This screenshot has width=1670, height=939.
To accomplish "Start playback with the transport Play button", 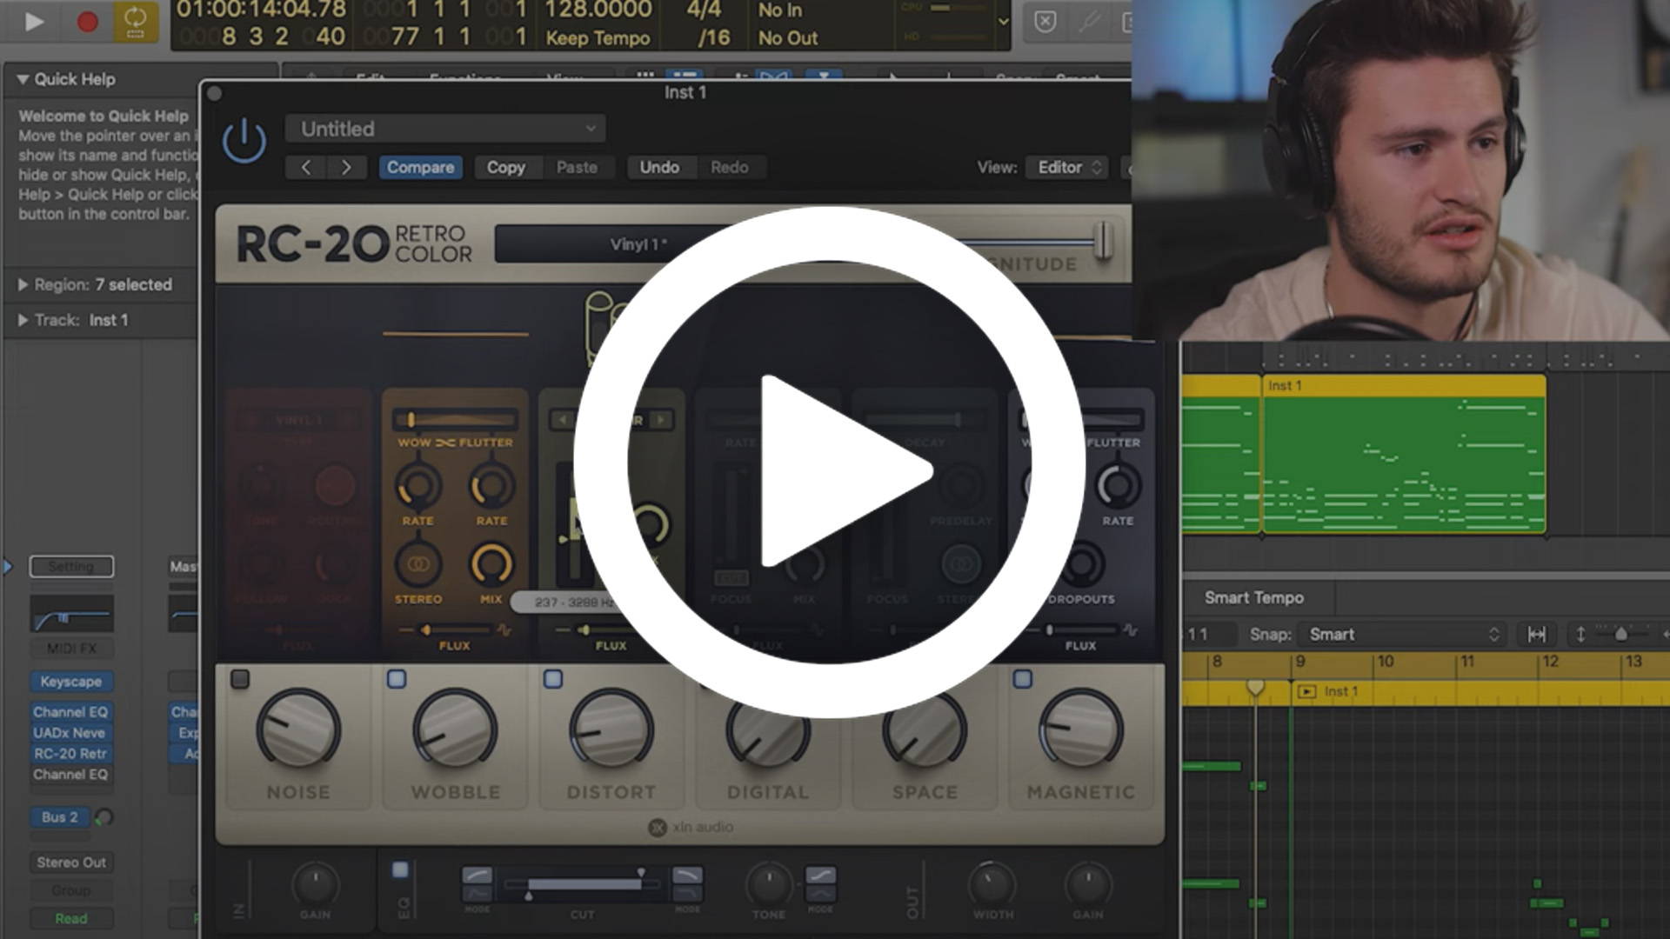I will 33,21.
